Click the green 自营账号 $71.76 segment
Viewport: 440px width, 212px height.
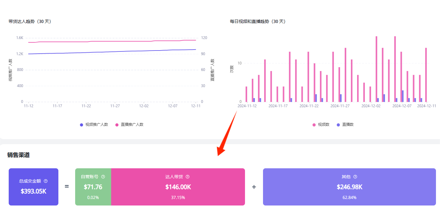click(x=93, y=187)
